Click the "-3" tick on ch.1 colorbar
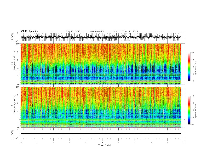Viewport: 207px width, 160px height. point(193,53)
